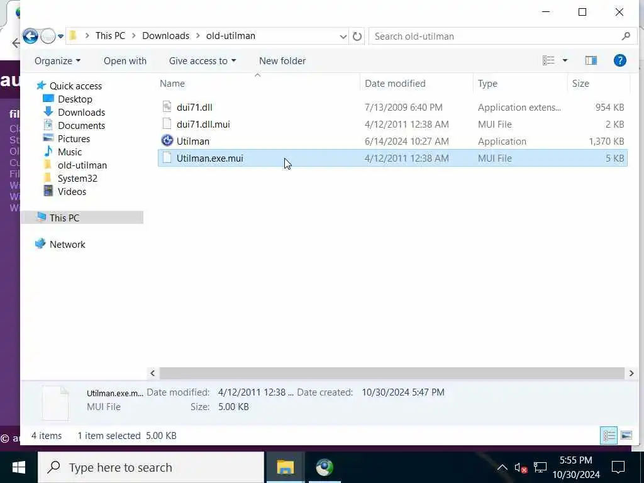Image resolution: width=644 pixels, height=483 pixels.
Task: Open the Give access to menu
Action: tap(203, 61)
